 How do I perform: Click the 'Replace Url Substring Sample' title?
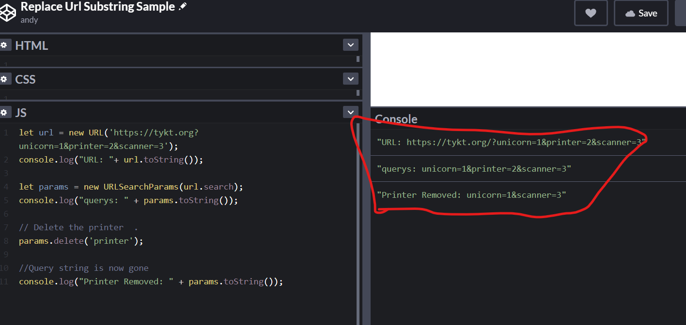coord(97,7)
